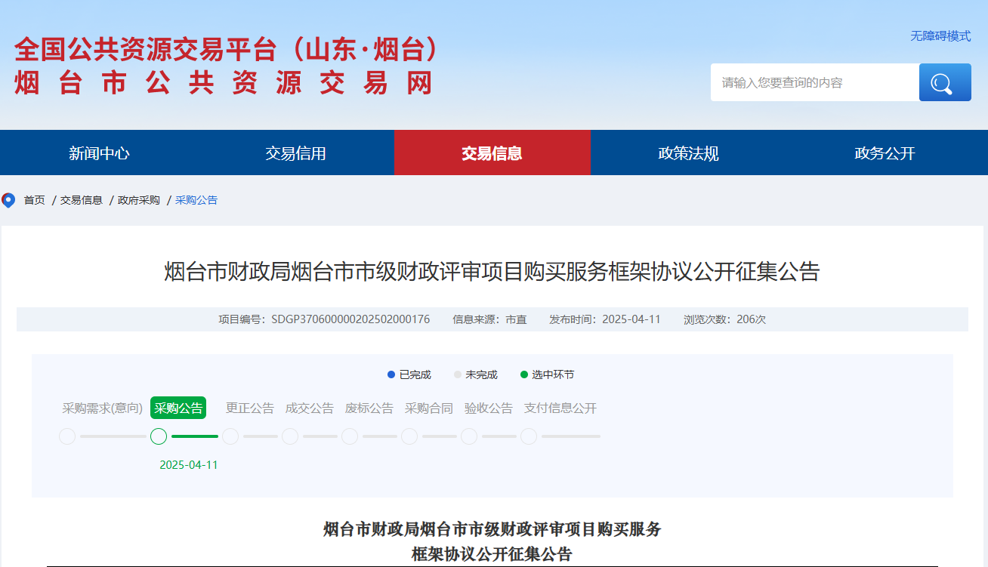Screen dimensions: 988x567
Task: Select the 成交公告 stage label
Action: (309, 408)
